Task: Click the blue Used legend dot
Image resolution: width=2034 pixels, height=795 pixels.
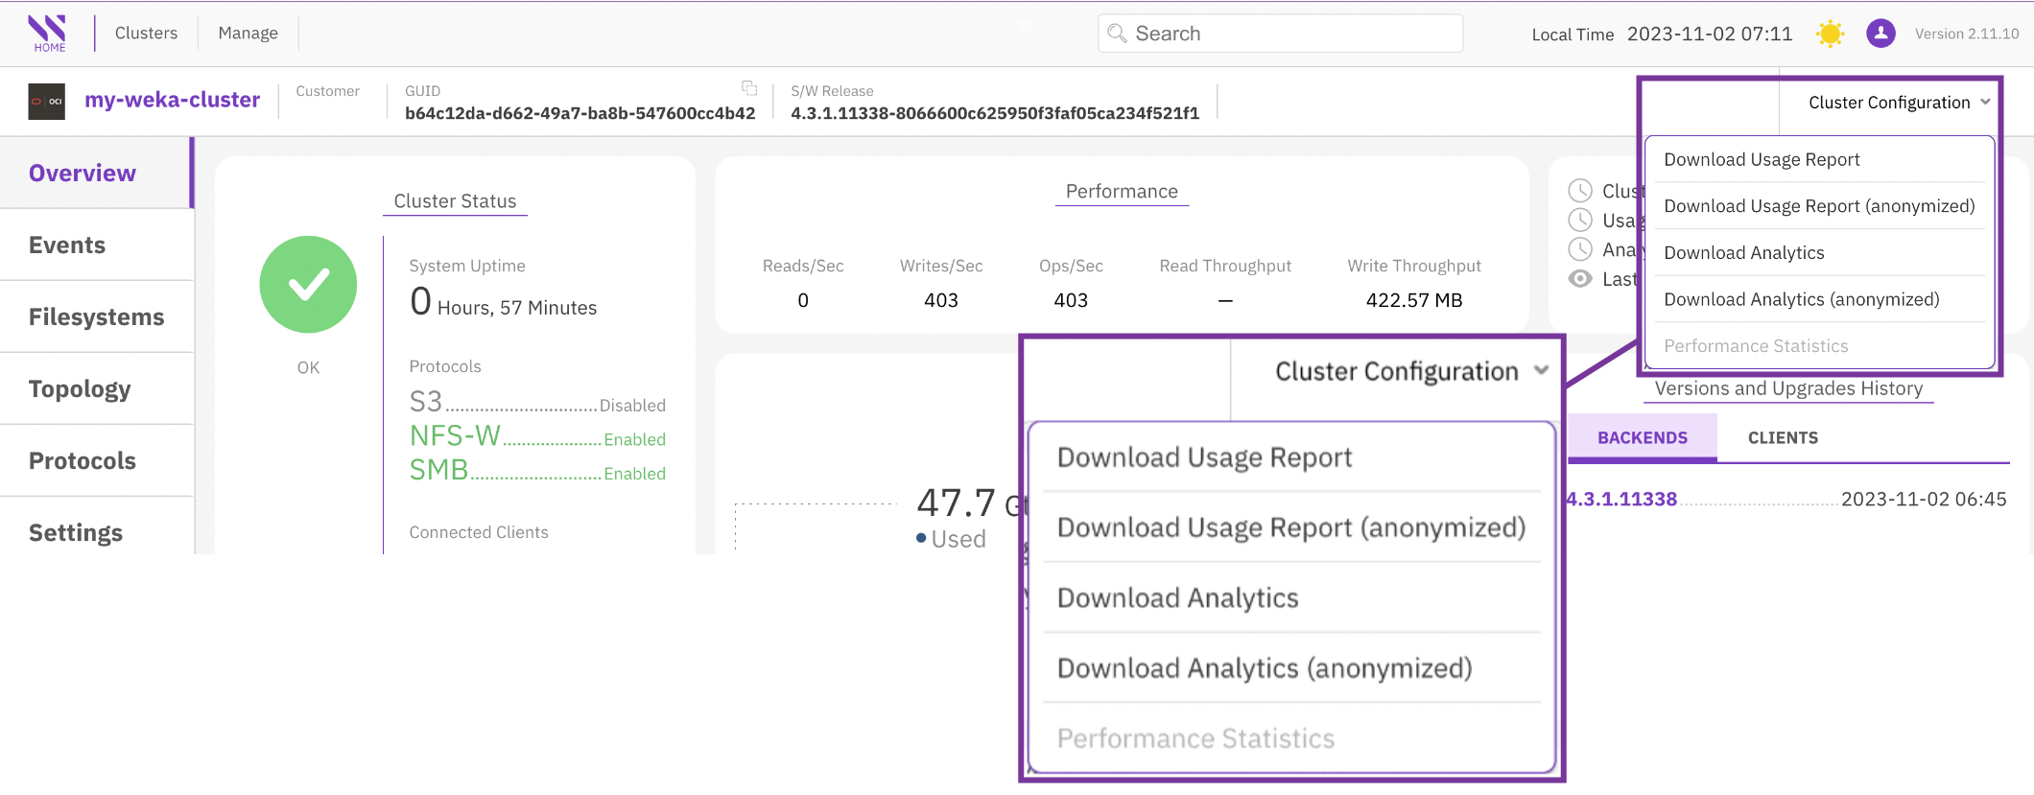Action: point(921,538)
